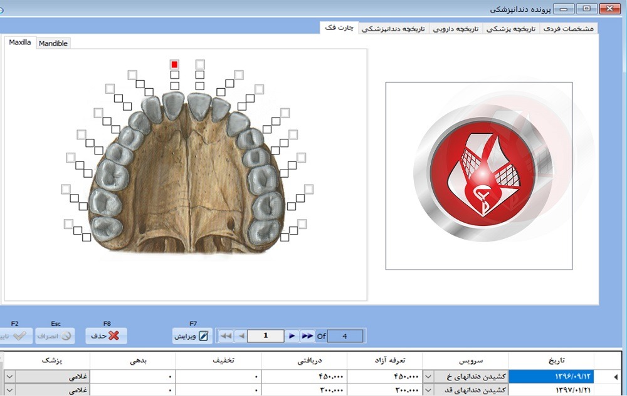The width and height of the screenshot is (627, 396).
Task: Click the حذف delete red X button
Action: pos(105,336)
